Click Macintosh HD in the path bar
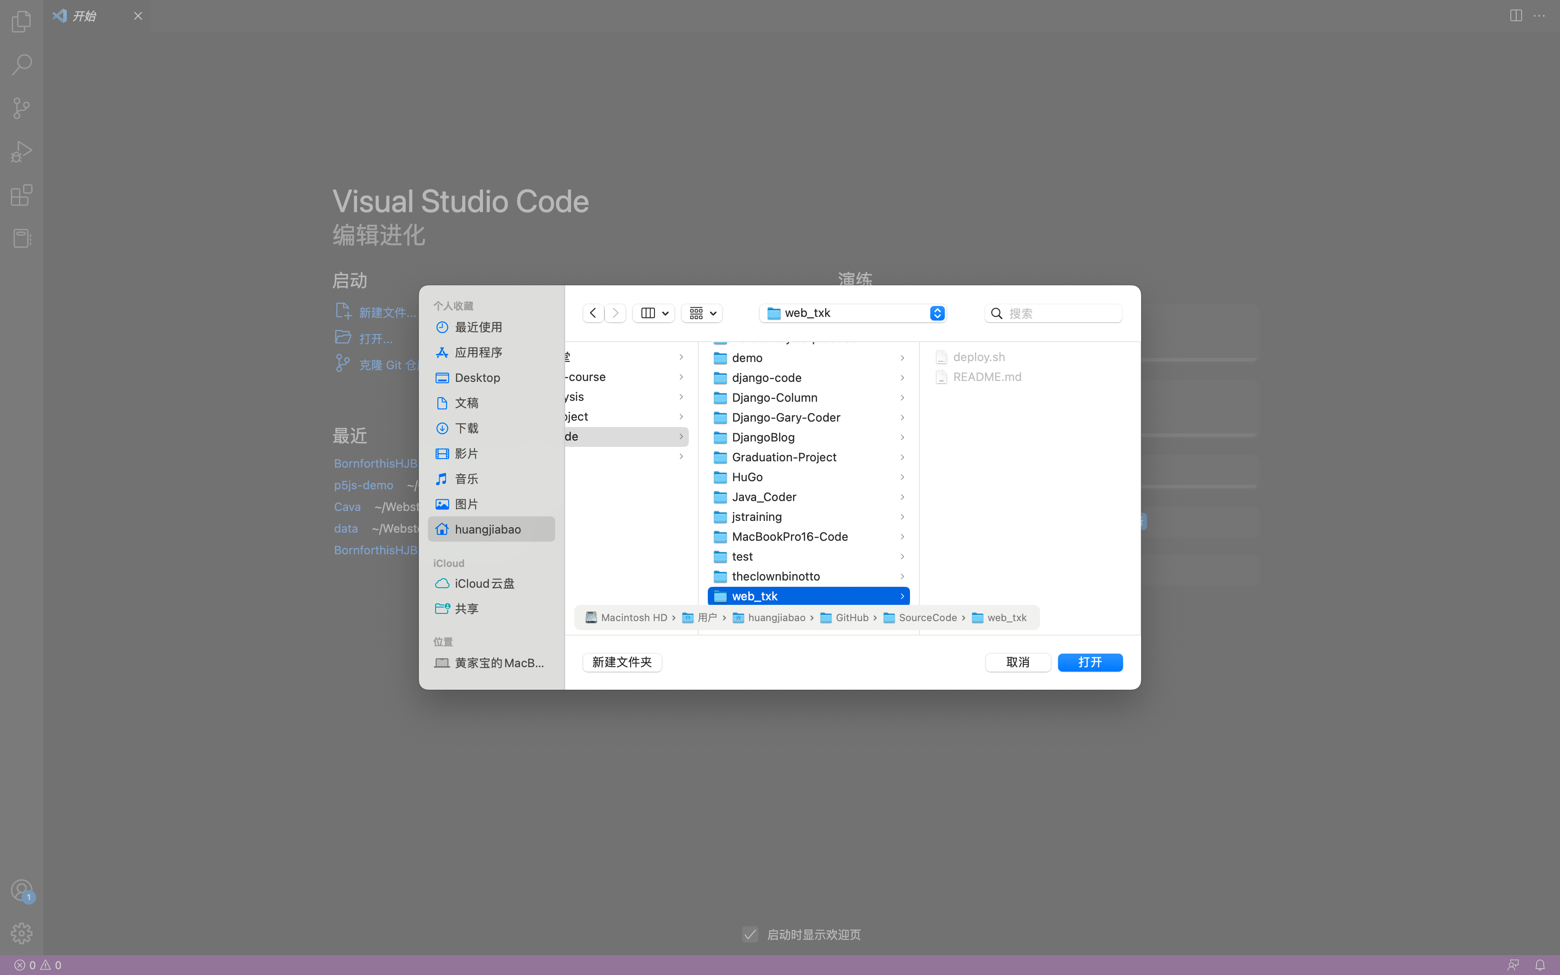 pos(626,618)
